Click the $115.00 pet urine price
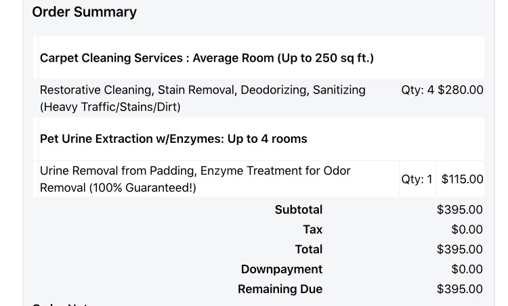The width and height of the screenshot is (508, 306). click(462, 179)
